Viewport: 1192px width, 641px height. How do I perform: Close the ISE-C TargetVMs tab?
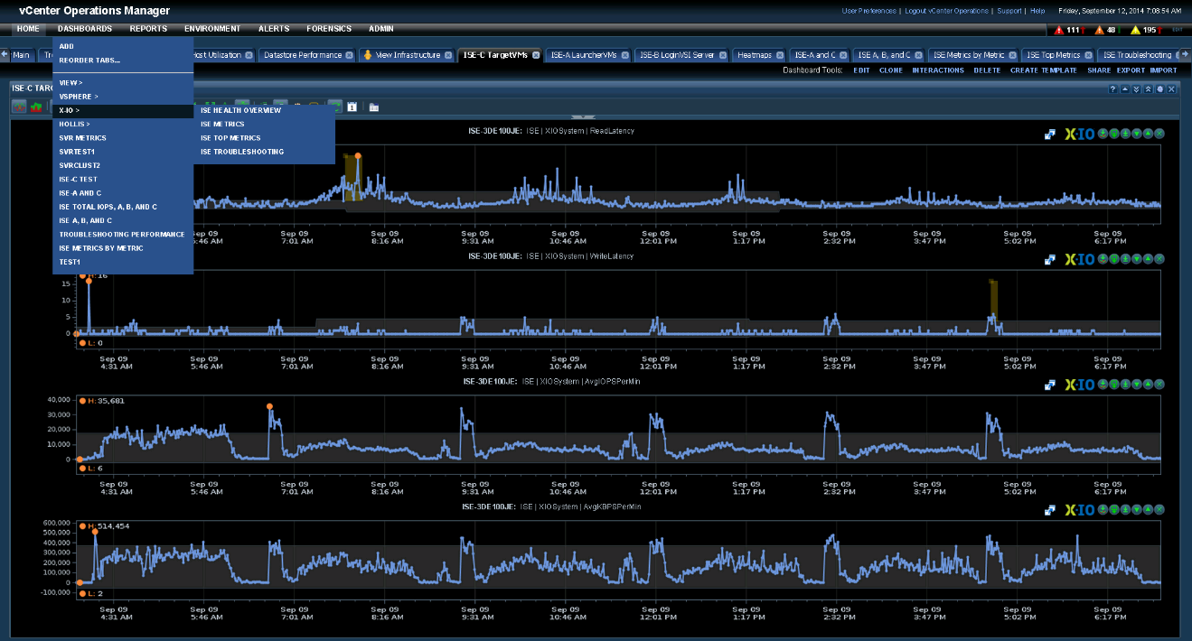(536, 55)
